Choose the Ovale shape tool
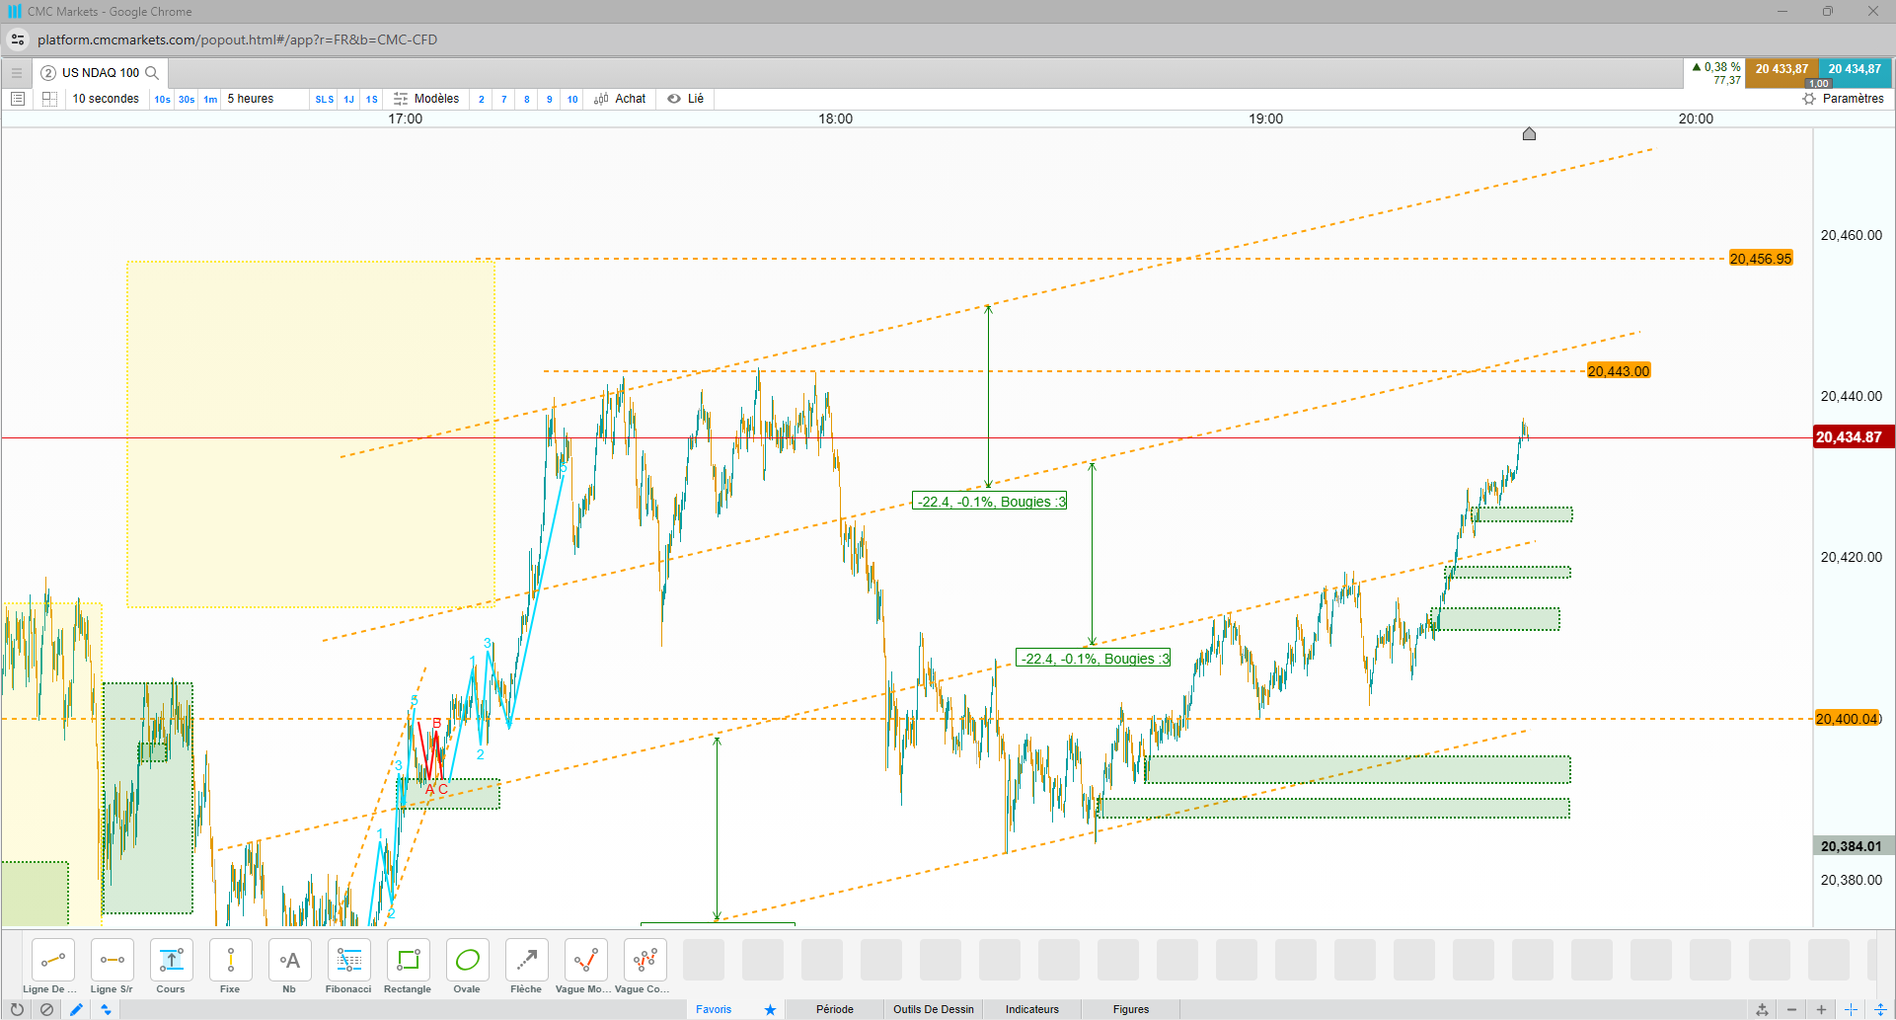 (x=467, y=967)
